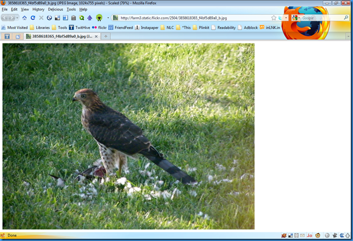The width and height of the screenshot is (353, 241).
Task: Go forward with the Forward arrow button
Action: pos(12,18)
